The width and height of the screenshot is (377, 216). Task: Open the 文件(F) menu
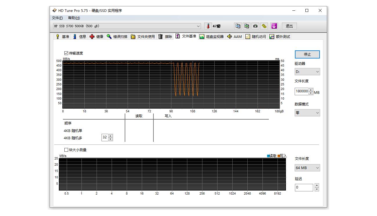pyautogui.click(x=57, y=18)
